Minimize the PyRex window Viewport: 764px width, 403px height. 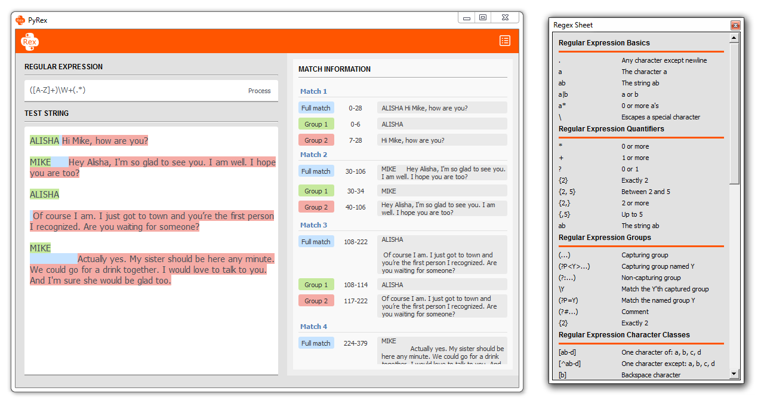pyautogui.click(x=467, y=18)
